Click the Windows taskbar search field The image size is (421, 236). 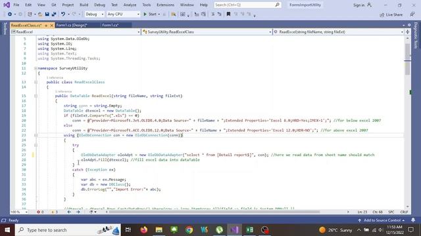(68, 230)
